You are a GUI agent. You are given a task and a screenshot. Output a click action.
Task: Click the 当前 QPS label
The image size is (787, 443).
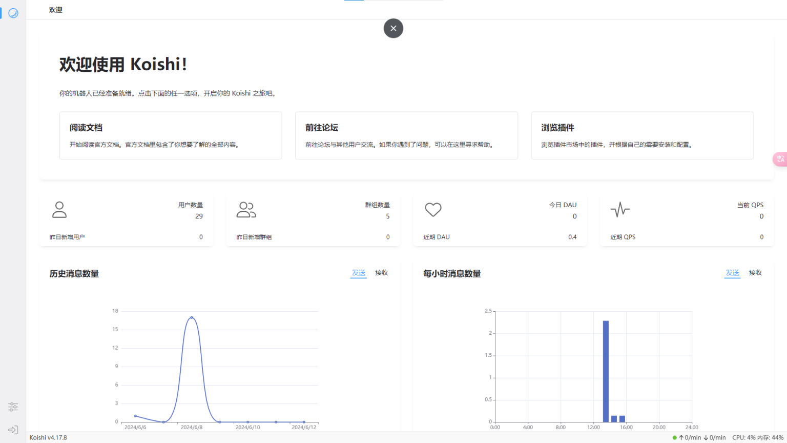click(750, 205)
